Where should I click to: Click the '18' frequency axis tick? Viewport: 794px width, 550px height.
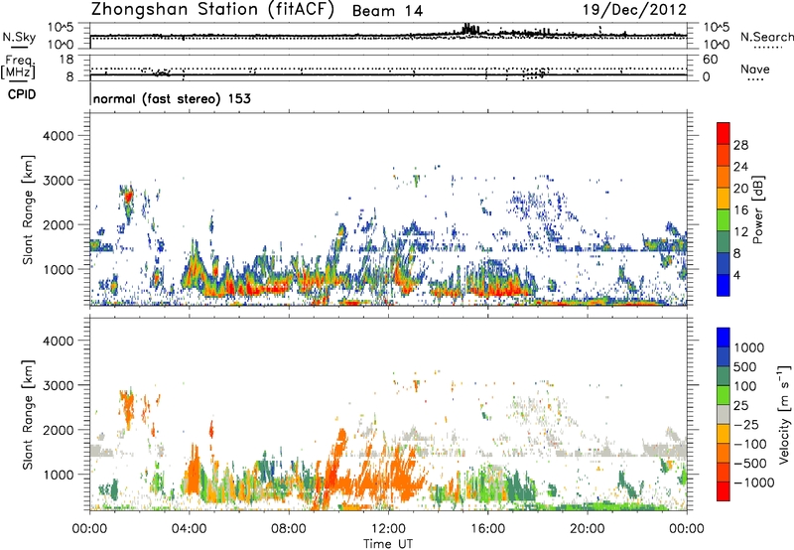click(x=66, y=60)
